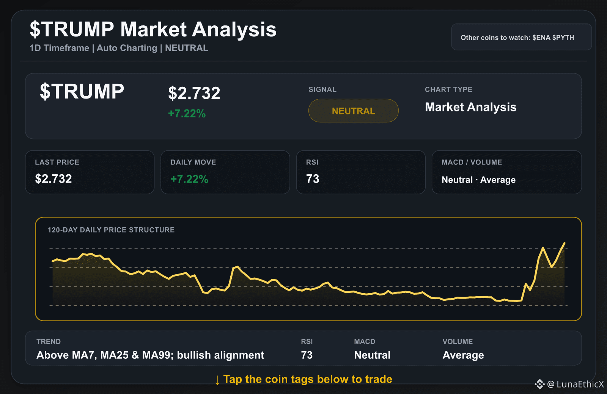Click the @LunaEthicX handle text
The image size is (607, 394).
tap(576, 384)
